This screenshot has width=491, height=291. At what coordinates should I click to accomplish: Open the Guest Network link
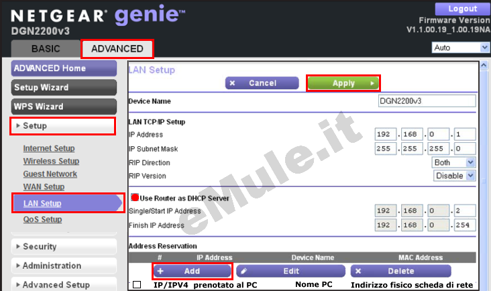[50, 174]
